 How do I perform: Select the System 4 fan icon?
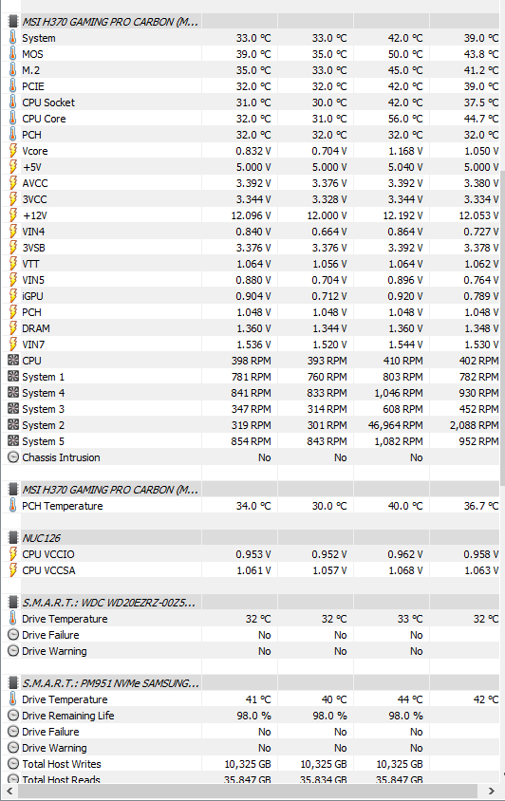tap(12, 392)
